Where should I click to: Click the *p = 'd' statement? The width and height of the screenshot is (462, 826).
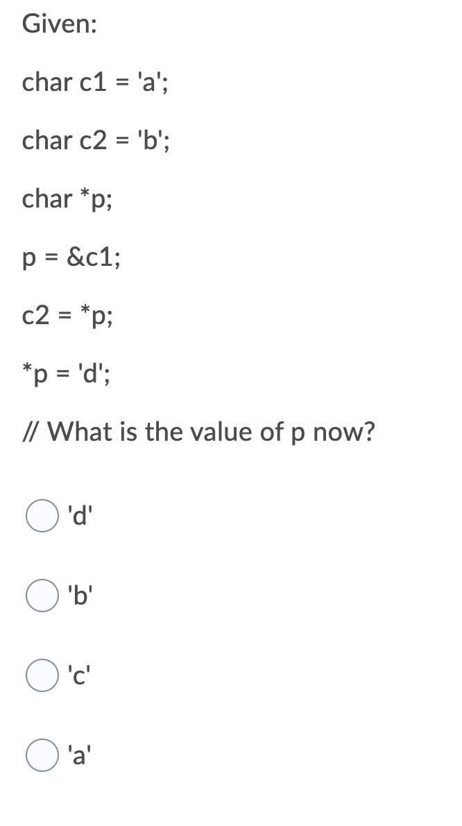tap(68, 374)
